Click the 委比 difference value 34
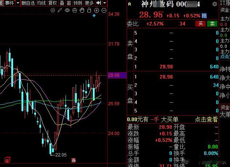Image resolution: width=230 pixels, height=167 pixels. (x=182, y=24)
